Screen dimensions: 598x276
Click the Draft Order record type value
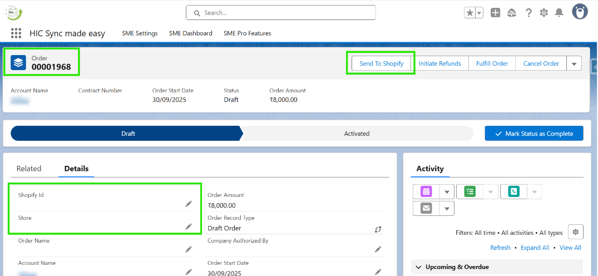(224, 228)
